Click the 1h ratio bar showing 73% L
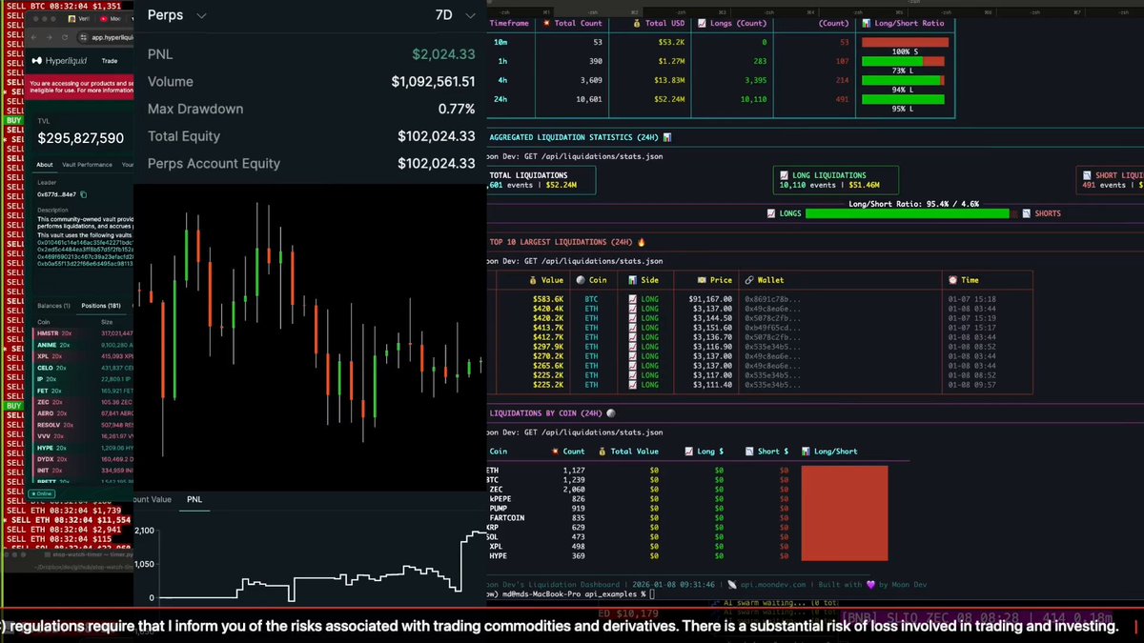 (x=903, y=62)
